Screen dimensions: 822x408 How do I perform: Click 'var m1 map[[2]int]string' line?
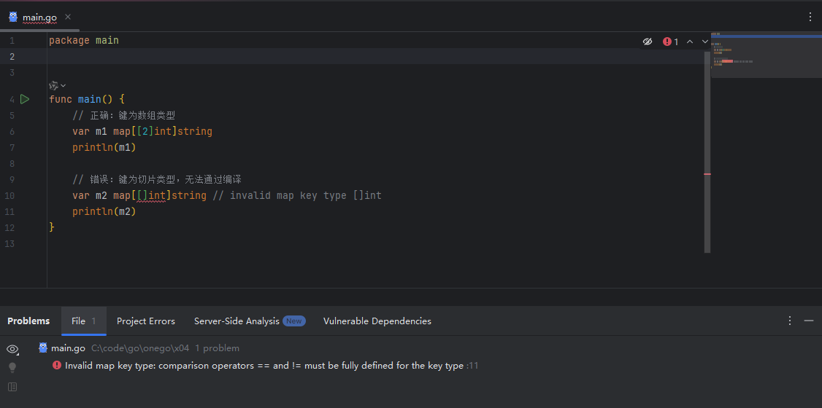[x=142, y=131]
